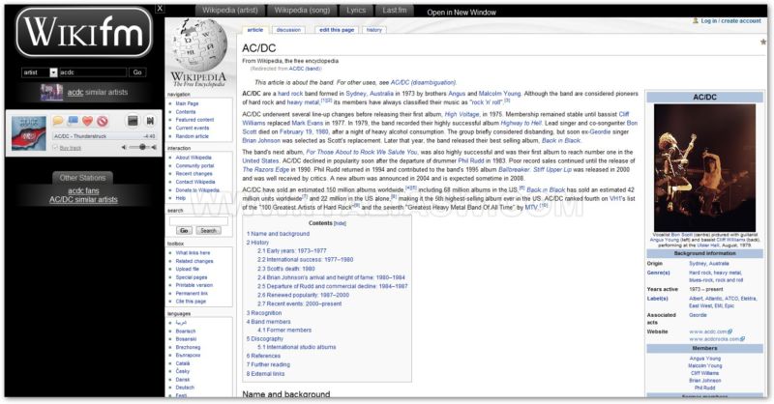
Task: Hide the Contents box via [hide]
Action: click(x=341, y=223)
